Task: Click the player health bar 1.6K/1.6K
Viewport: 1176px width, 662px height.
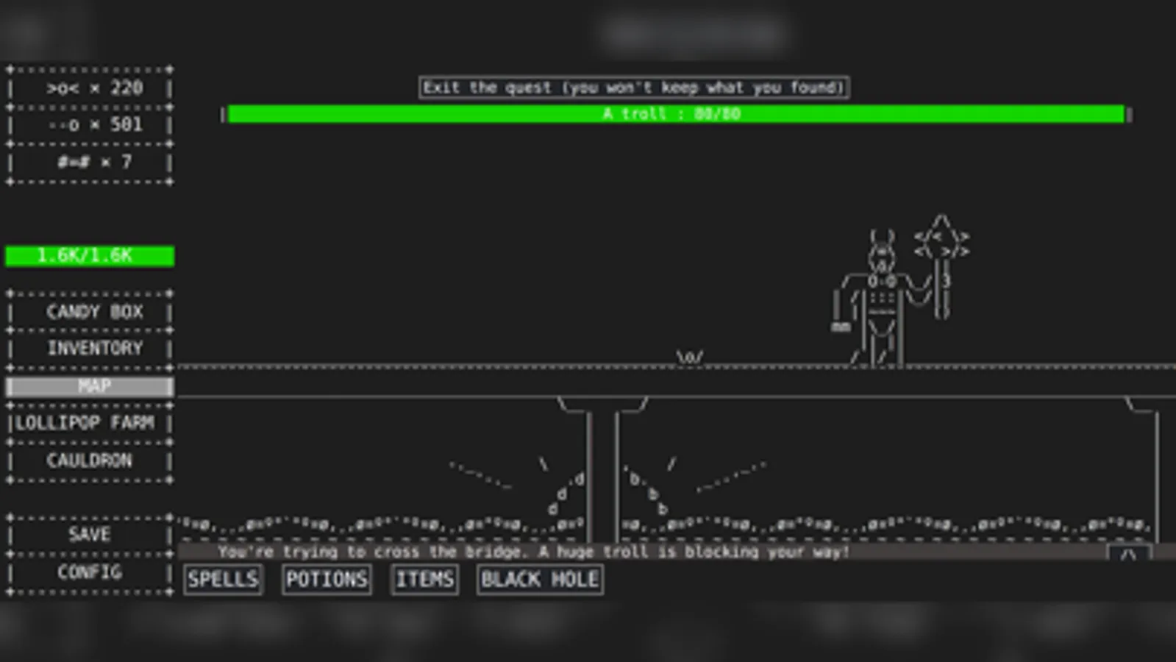Action: point(90,256)
